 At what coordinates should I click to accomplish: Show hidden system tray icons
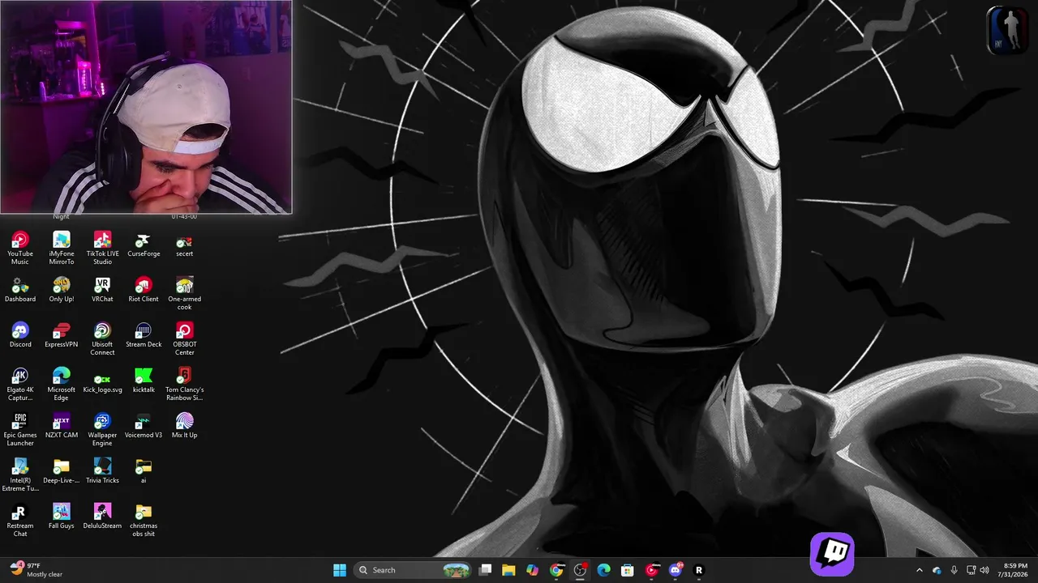(919, 570)
